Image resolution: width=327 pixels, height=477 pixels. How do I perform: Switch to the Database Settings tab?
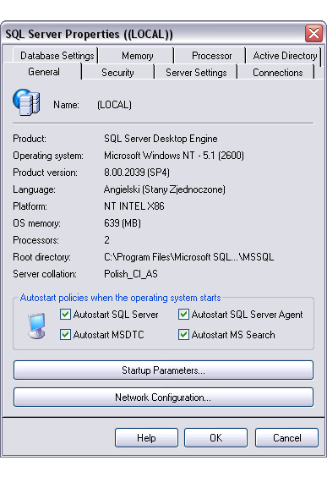pos(57,56)
